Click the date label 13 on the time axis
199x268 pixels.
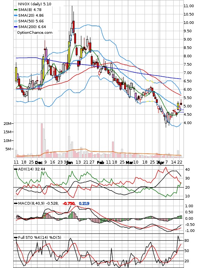click(78, 162)
